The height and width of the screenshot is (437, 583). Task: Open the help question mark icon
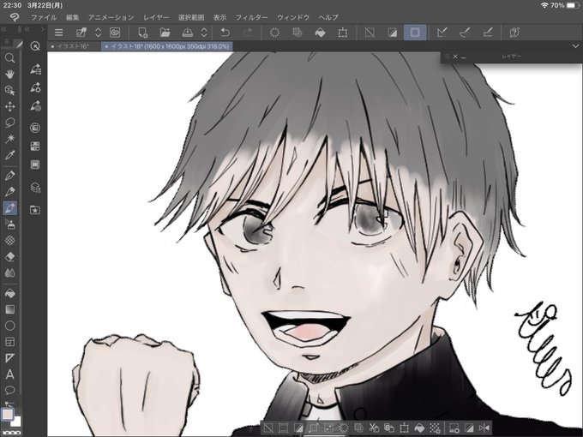pyautogui.click(x=514, y=33)
